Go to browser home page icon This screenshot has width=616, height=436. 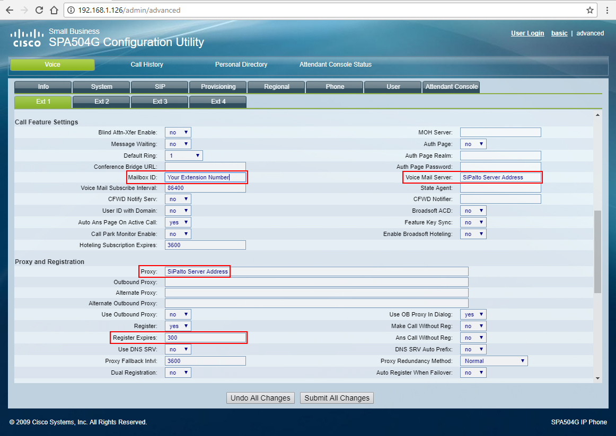pyautogui.click(x=54, y=10)
